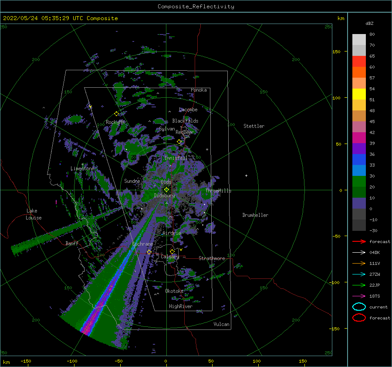Click the Stettler city label

[x=254, y=126]
